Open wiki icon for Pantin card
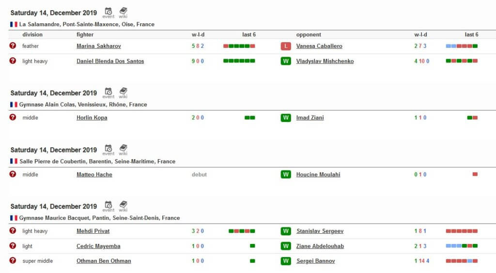Viewport: 496px width, 273px height. point(123,206)
